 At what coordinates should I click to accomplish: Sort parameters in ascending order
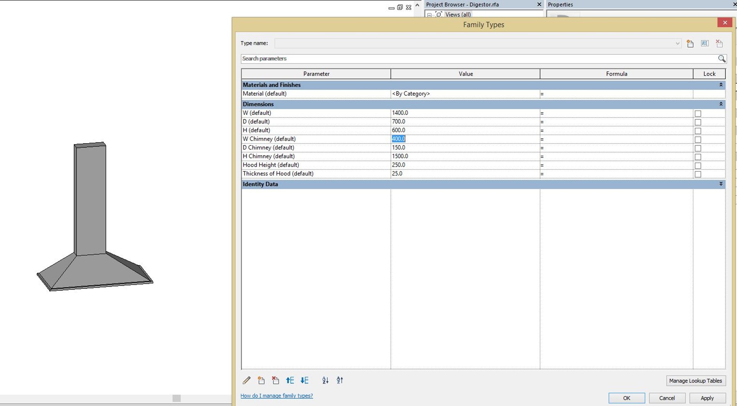point(325,380)
